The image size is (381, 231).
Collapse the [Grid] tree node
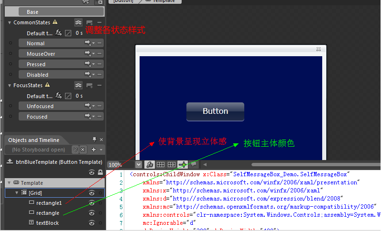click(17, 193)
